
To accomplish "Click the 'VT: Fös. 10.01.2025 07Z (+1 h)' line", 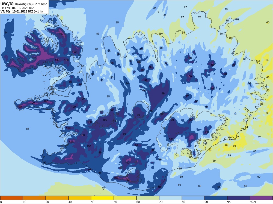I will (22, 11).
